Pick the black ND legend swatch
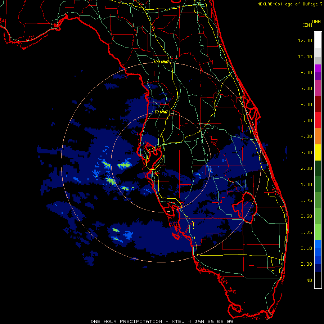The image size is (324, 324). point(318,280)
